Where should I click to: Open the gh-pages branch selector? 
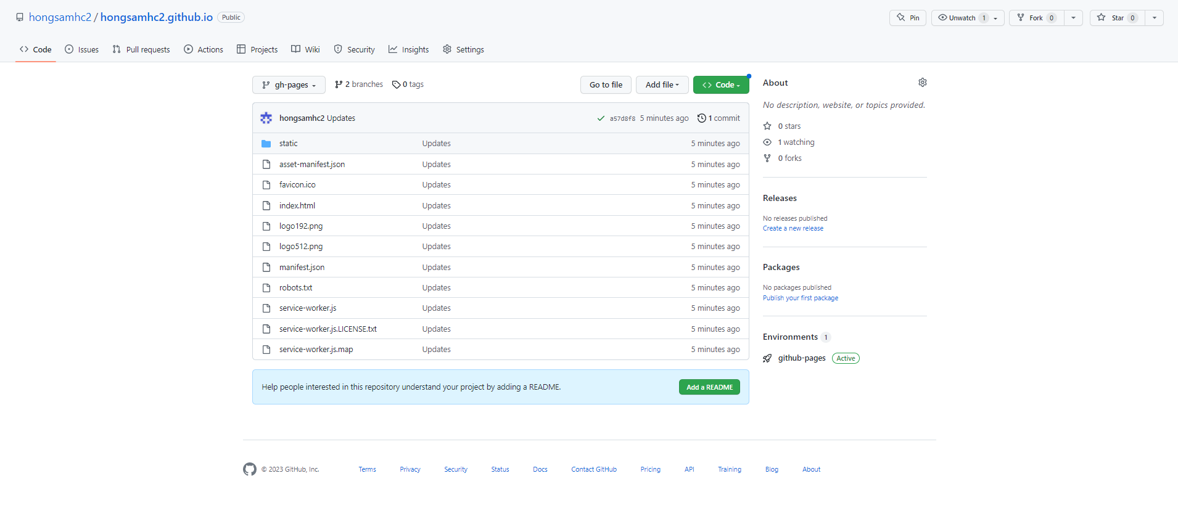click(x=289, y=85)
